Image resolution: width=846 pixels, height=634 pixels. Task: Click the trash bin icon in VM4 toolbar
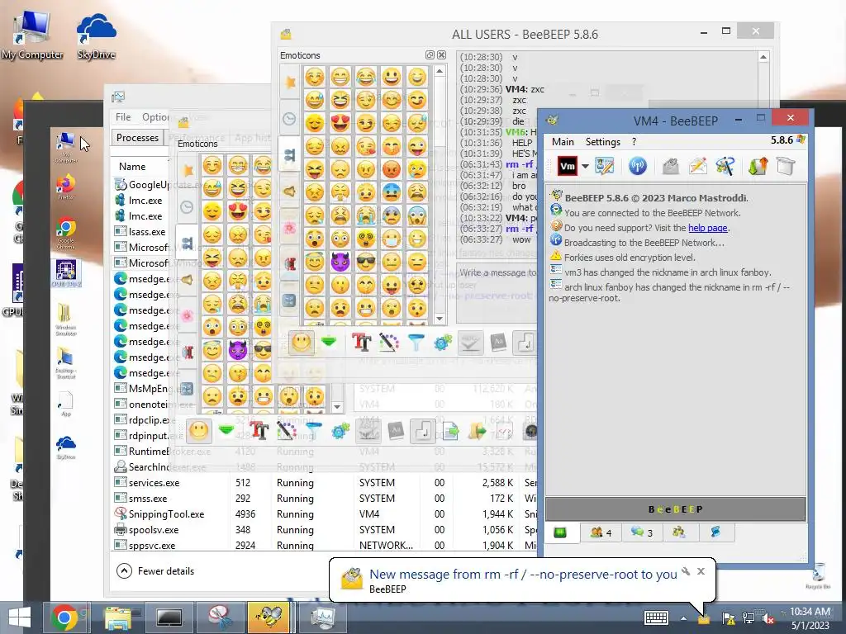click(x=787, y=166)
